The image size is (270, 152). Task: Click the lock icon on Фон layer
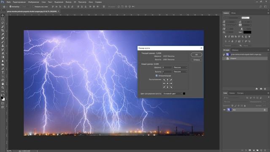[265, 110]
